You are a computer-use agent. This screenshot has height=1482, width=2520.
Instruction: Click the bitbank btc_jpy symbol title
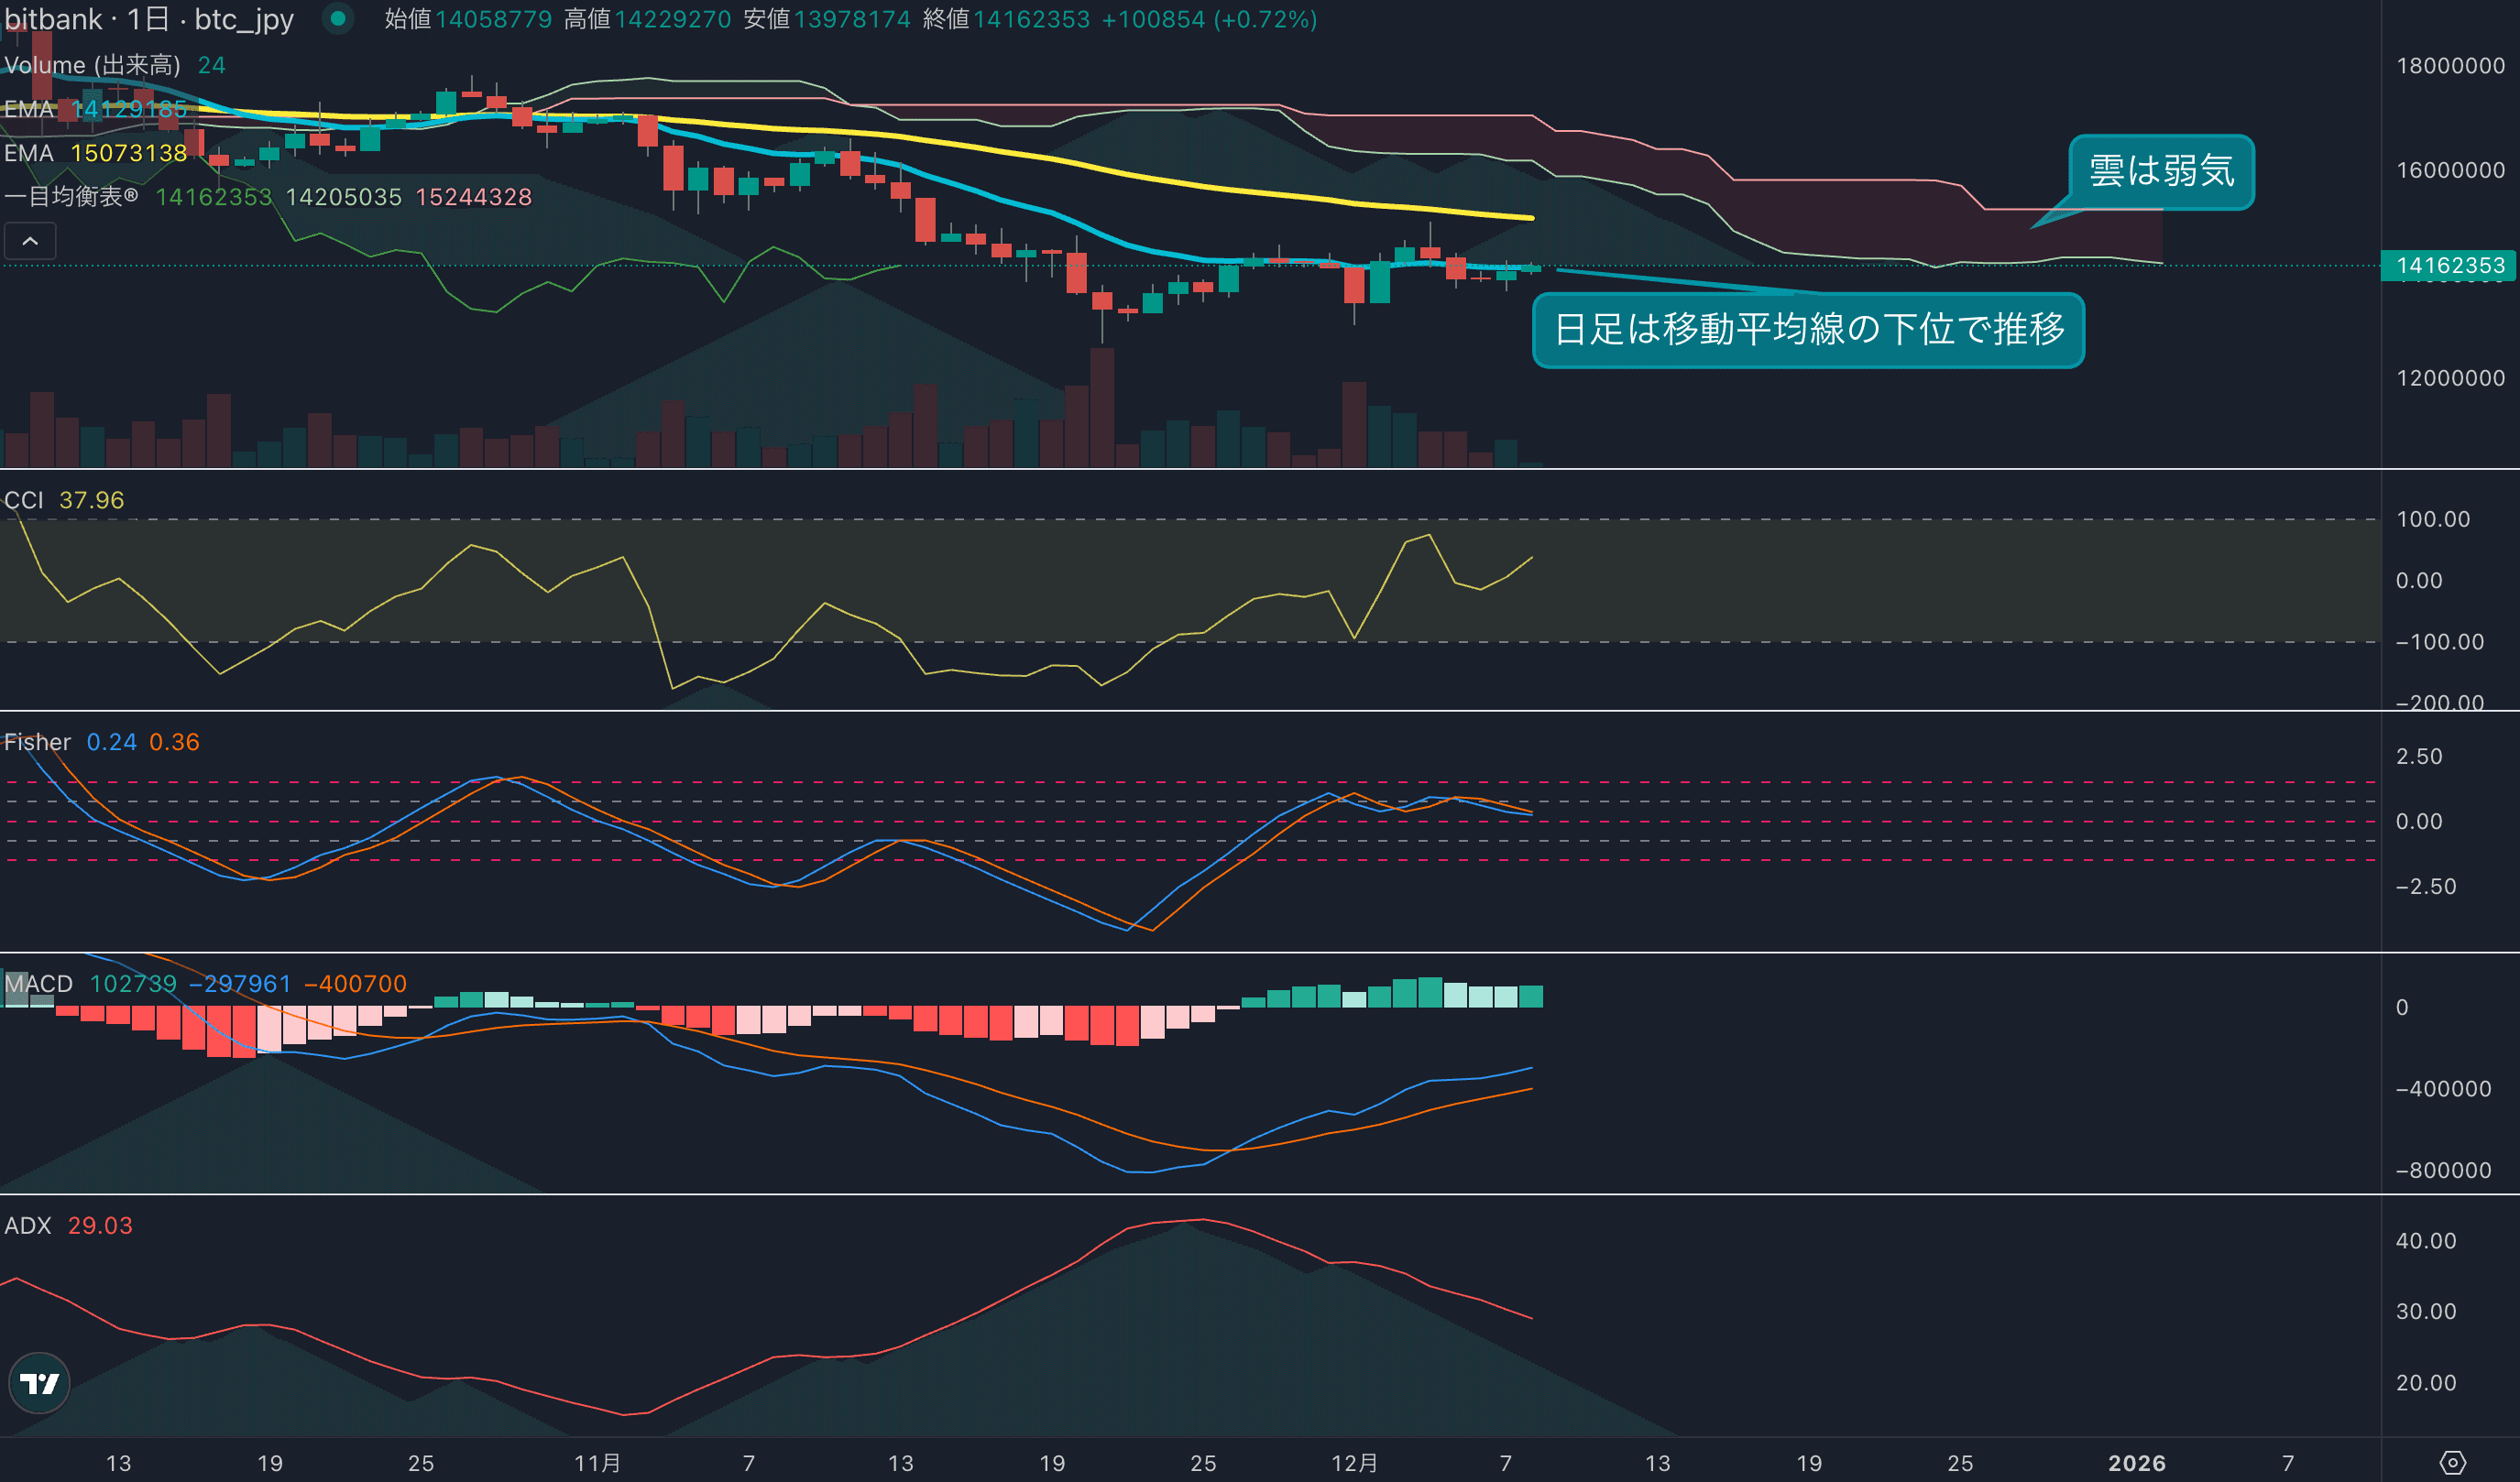click(x=150, y=19)
